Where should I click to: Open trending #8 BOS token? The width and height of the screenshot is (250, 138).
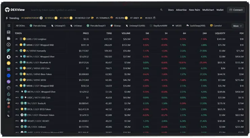click(x=150, y=18)
